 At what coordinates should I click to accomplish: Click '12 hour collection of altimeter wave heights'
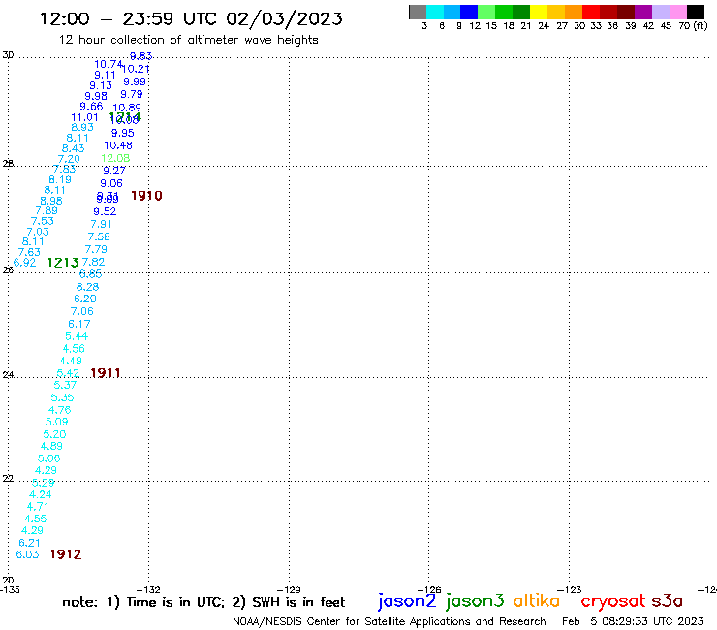pyautogui.click(x=188, y=40)
